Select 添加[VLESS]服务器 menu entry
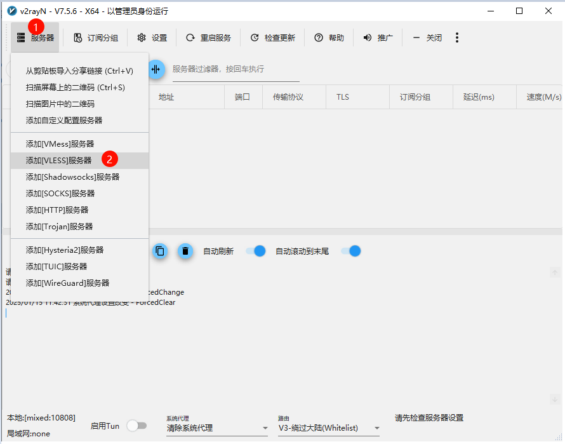This screenshot has width=565, height=444. click(x=59, y=161)
